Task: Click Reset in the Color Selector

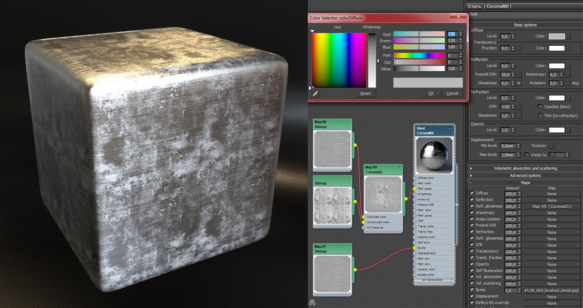Action: coord(365,93)
